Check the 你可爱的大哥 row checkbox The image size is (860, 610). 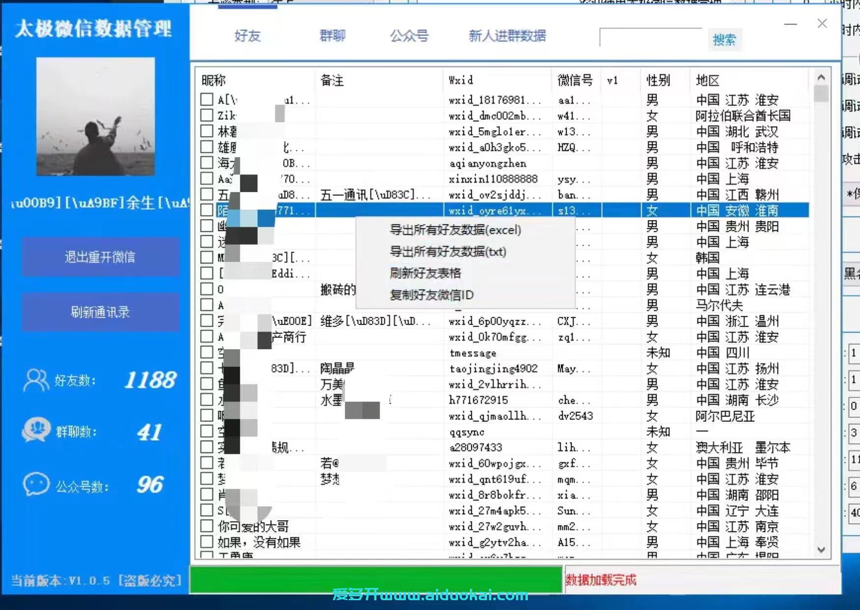click(x=207, y=526)
